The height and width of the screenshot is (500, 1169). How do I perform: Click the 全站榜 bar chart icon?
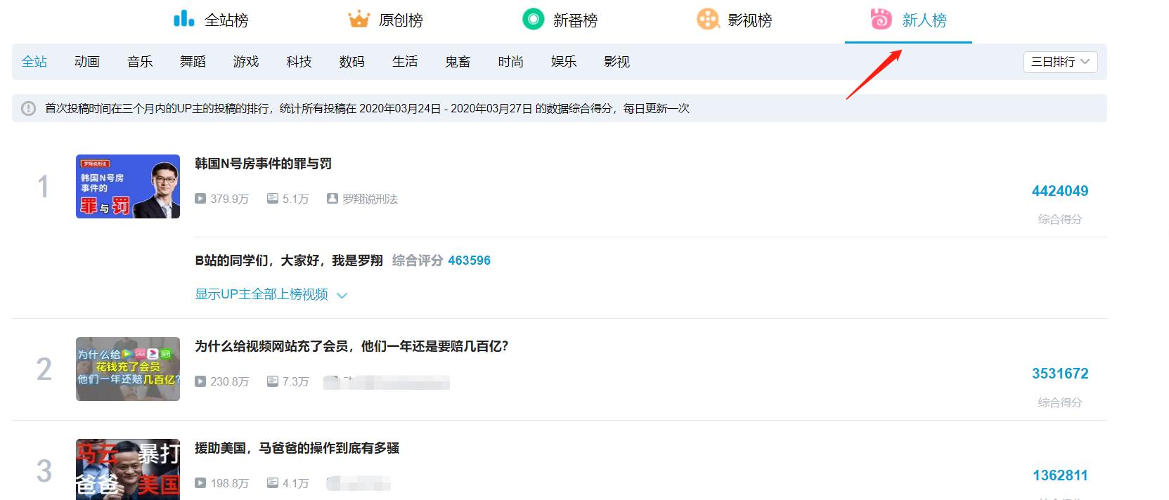(183, 19)
